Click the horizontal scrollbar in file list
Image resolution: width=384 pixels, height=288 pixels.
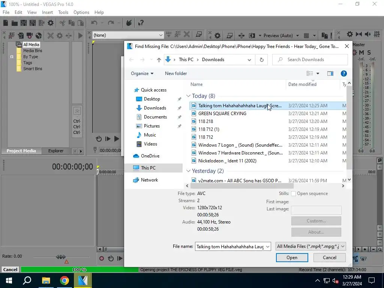coord(243,186)
